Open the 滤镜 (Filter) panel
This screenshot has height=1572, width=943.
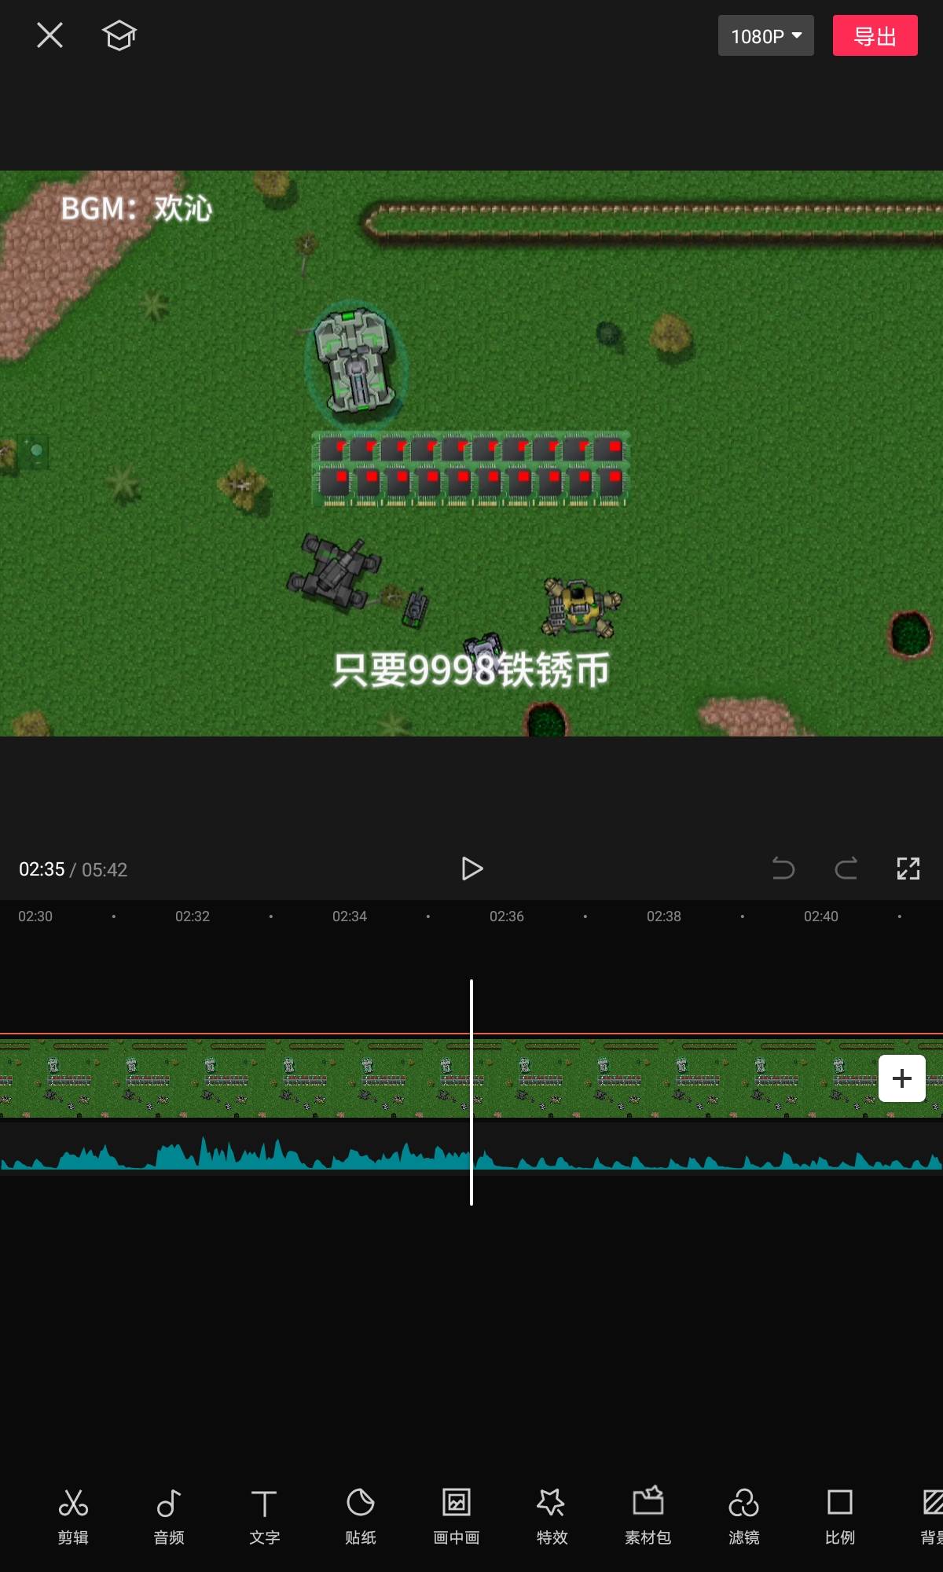(743, 1516)
